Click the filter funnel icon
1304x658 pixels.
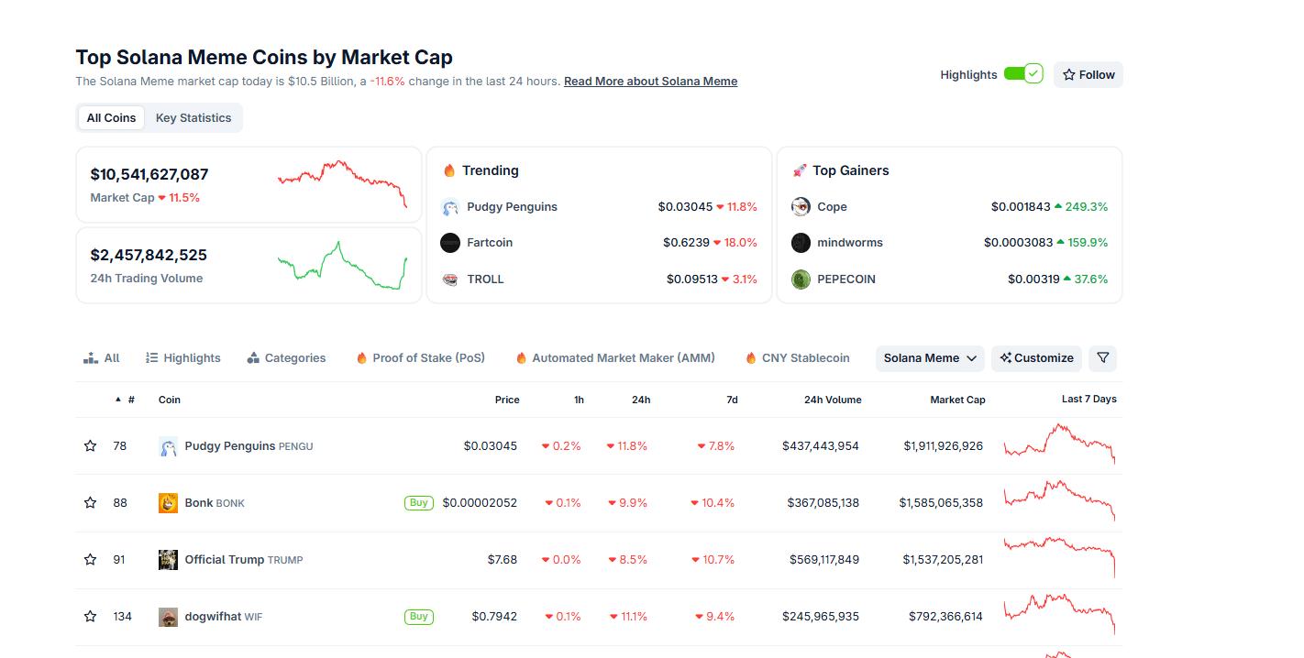tap(1103, 358)
